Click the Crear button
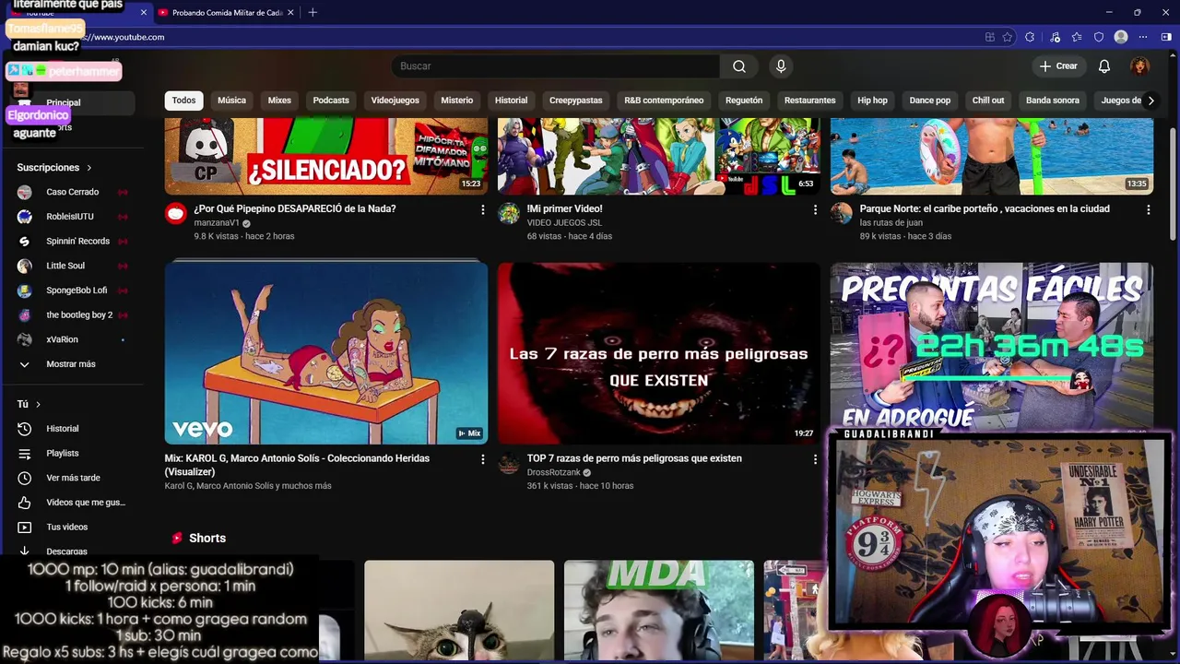The height and width of the screenshot is (664, 1180). point(1058,66)
